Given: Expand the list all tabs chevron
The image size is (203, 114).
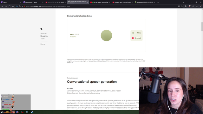Looking at the screenshot, I should 183,2.
